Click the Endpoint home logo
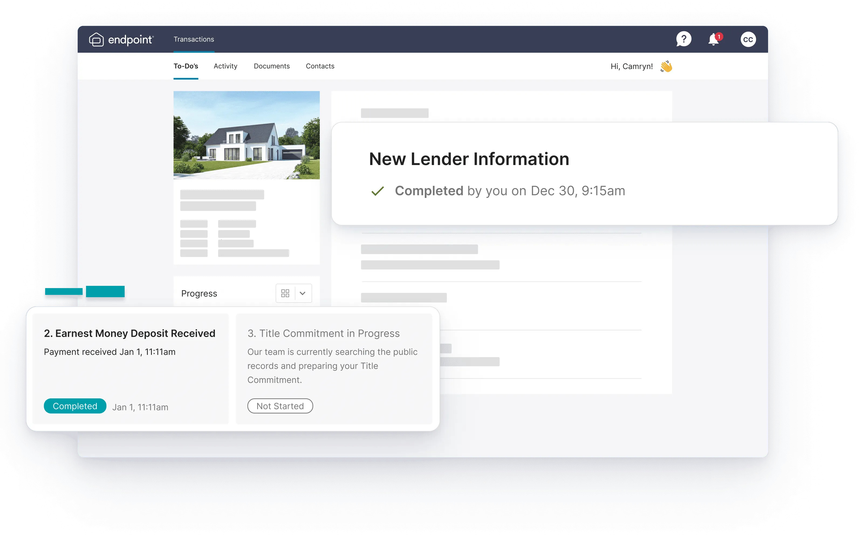Screen dimensions: 863x535 point(121,39)
